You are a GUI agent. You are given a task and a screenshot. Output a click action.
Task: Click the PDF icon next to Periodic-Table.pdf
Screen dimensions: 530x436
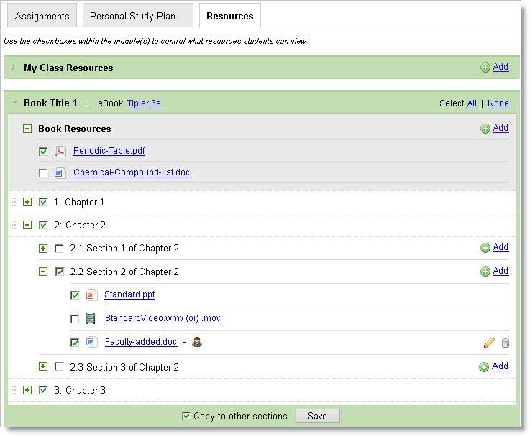(60, 152)
